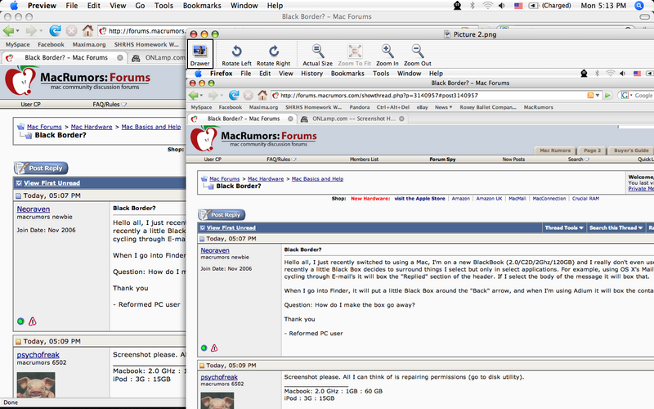Open psychofreak profile link in background window

click(x=38, y=355)
